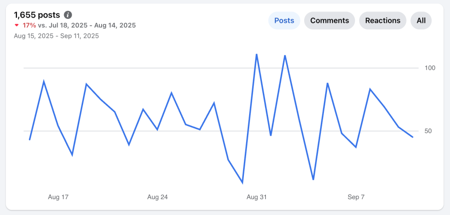Image resolution: width=450 pixels, height=215 pixels.
Task: Click the Aug 31 x-axis label
Action: 257,197
